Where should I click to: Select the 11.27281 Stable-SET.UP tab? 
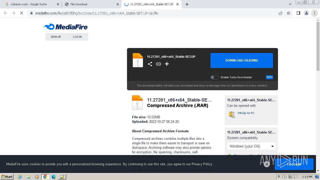click(151, 4)
